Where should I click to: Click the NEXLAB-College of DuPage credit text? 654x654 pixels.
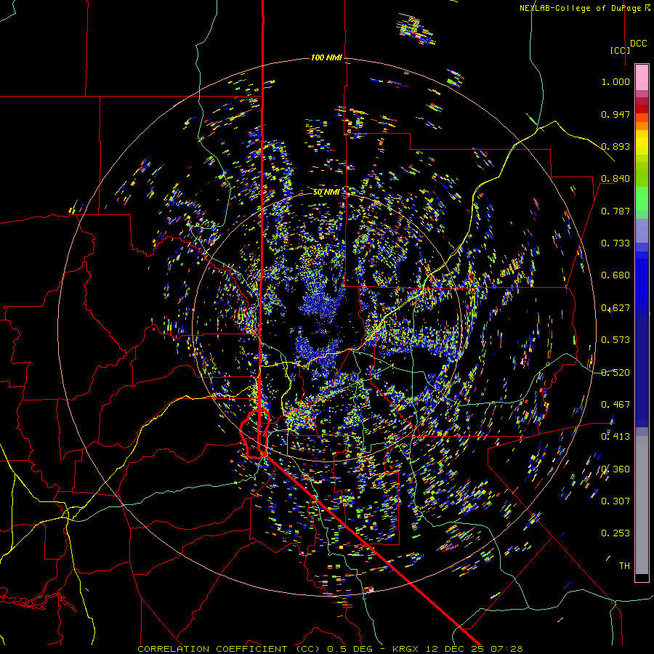tap(585, 8)
